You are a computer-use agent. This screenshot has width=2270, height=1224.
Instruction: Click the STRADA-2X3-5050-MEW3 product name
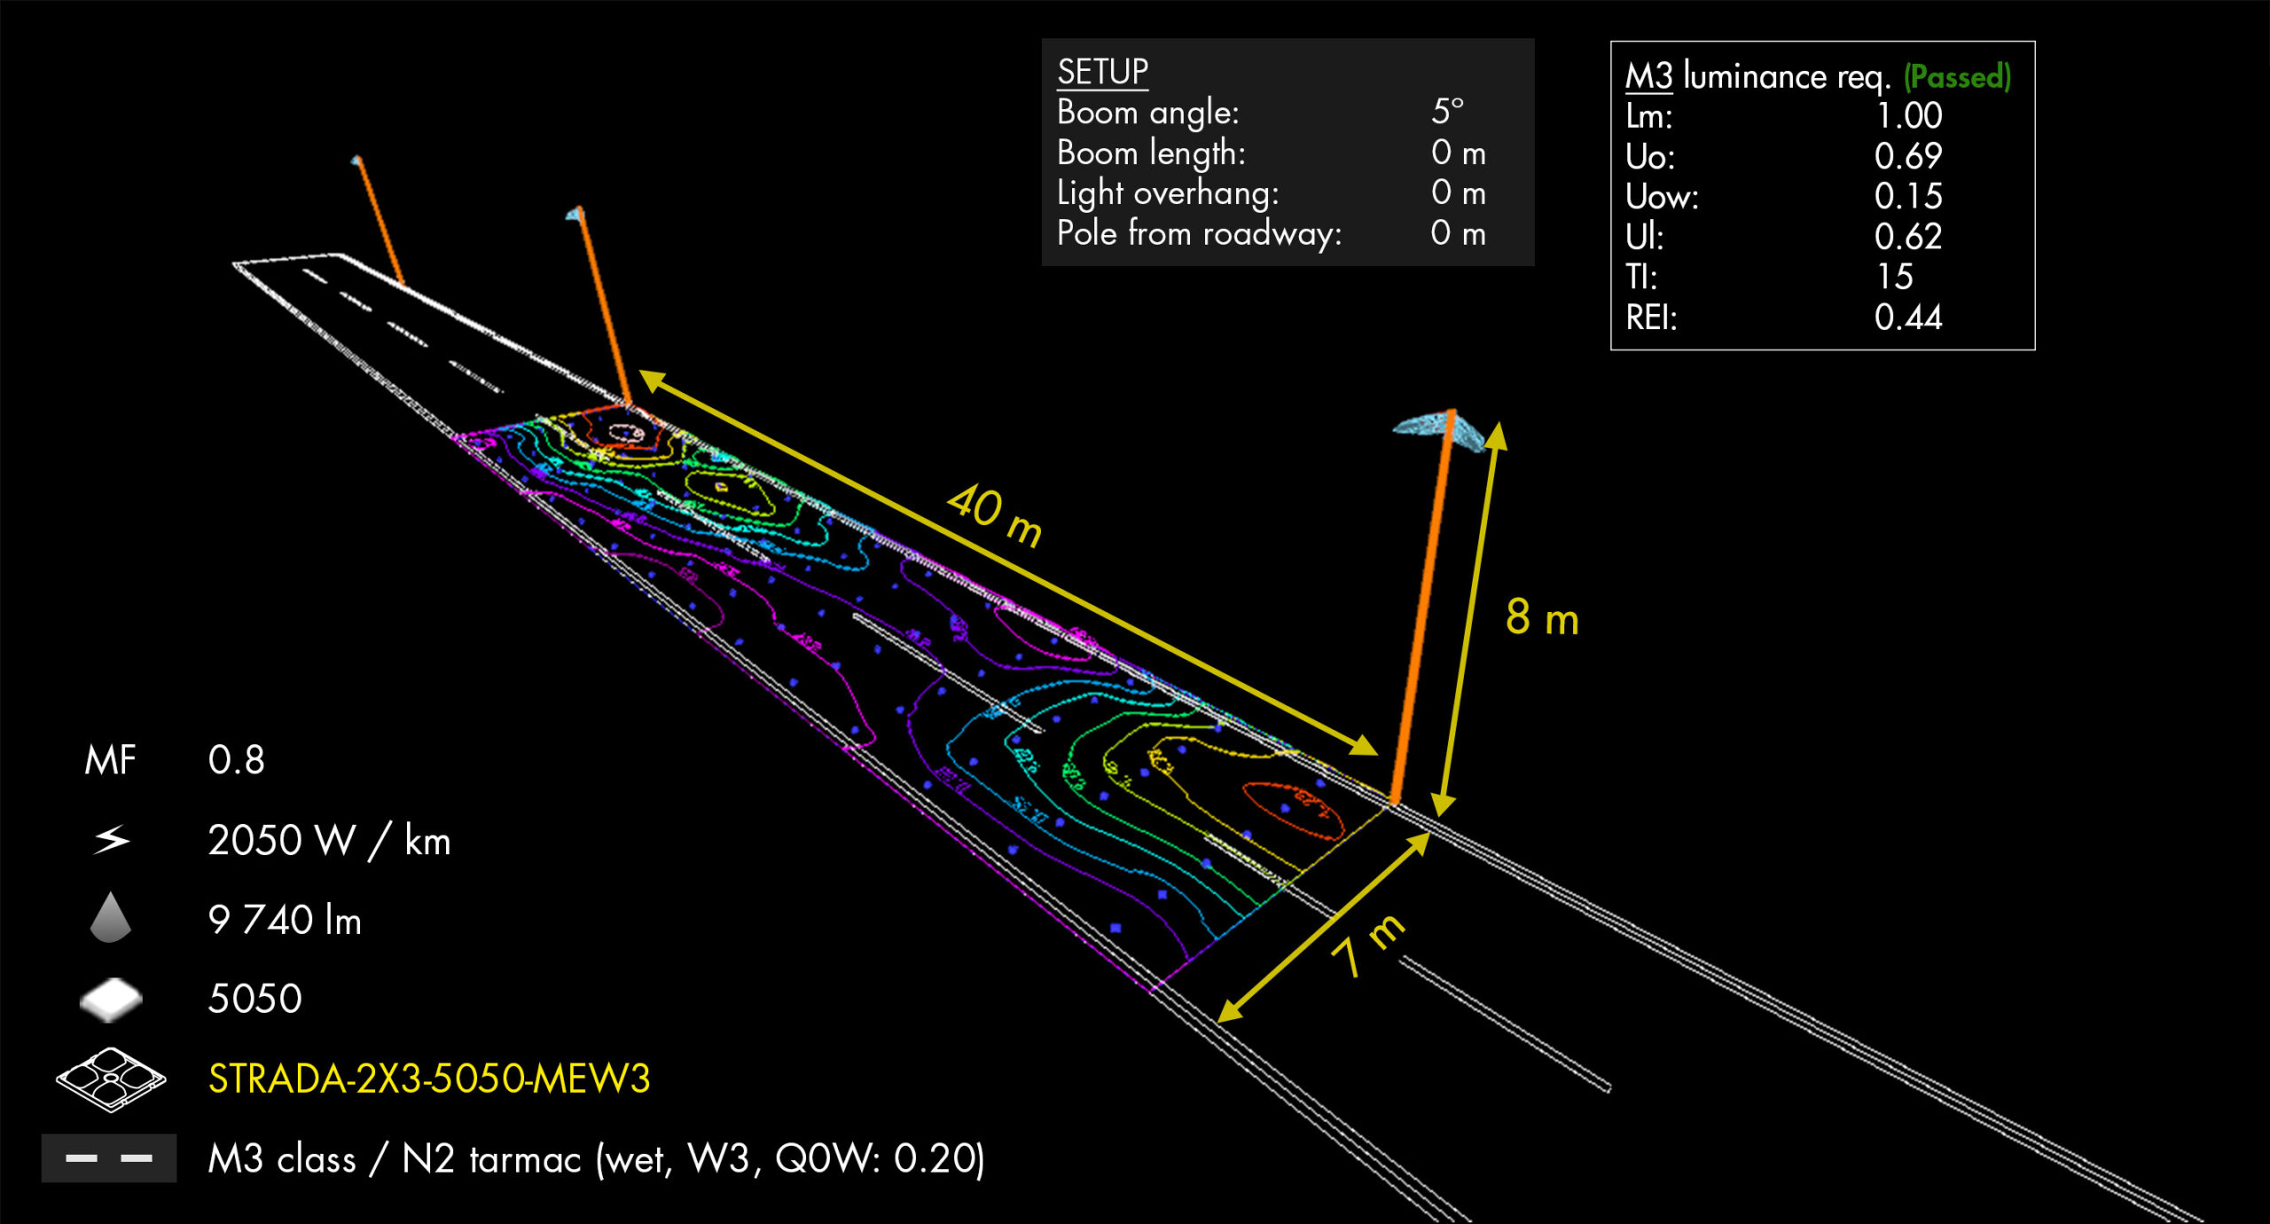(x=429, y=1079)
